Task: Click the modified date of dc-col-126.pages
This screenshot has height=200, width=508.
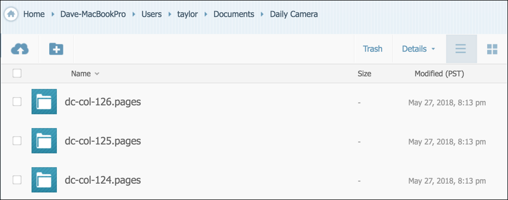Action: point(447,103)
